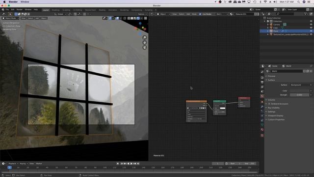Hide TexturesCom landscape object eye icon
Image resolution: width=314 pixels, height=177 pixels.
coord(311,34)
